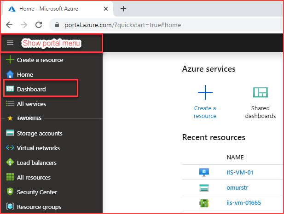Open All services in the portal menu

(31, 104)
